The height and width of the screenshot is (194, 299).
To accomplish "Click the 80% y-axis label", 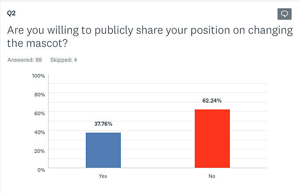I will (40, 95).
